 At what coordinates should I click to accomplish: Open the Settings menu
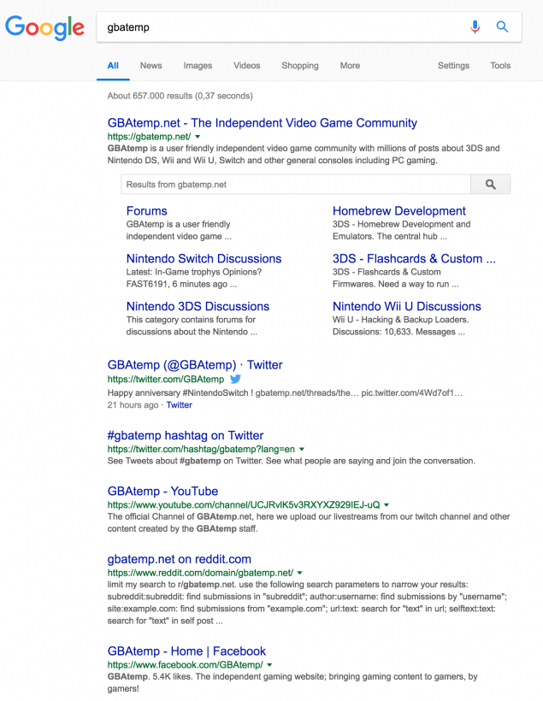click(453, 66)
